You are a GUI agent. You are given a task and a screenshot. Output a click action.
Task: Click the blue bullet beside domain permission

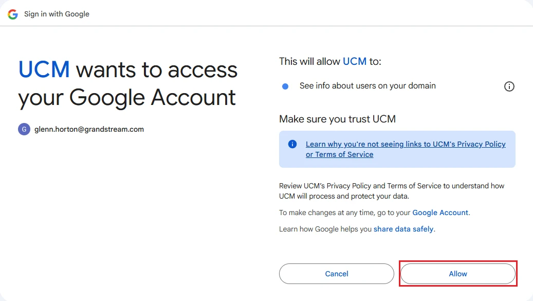[285, 86]
